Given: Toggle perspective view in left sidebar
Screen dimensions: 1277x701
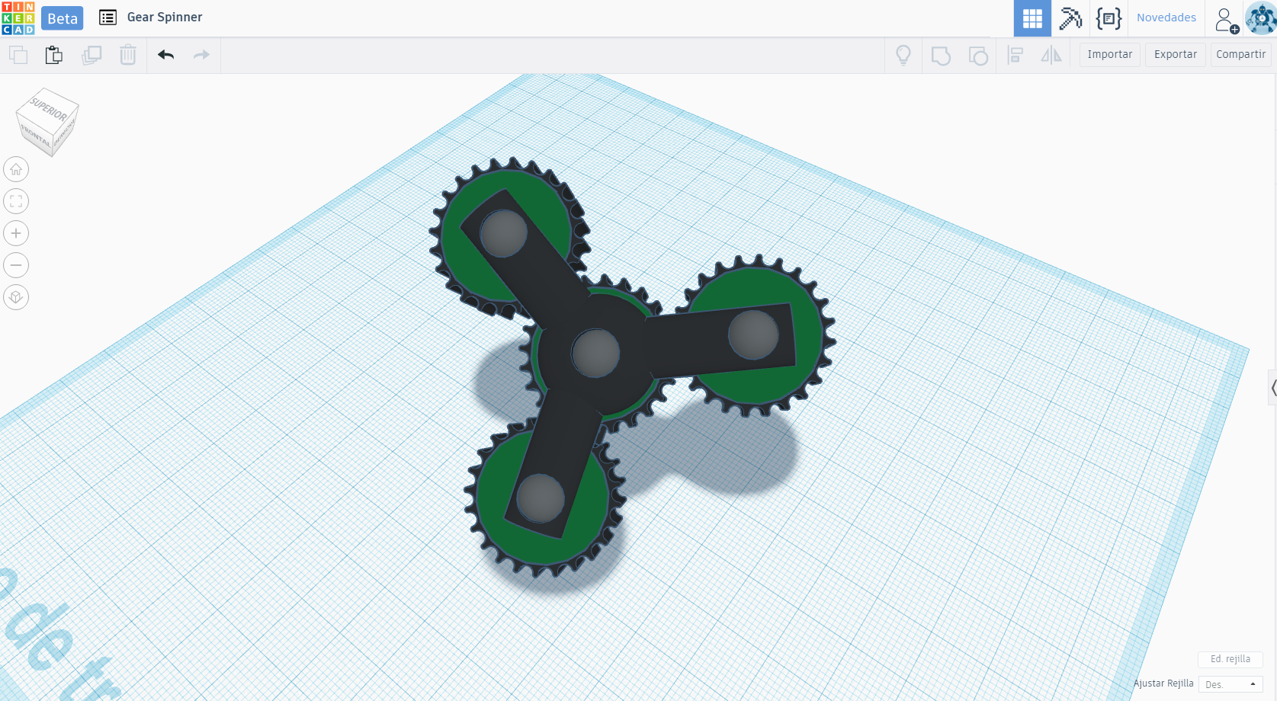Looking at the screenshot, I should (x=16, y=296).
